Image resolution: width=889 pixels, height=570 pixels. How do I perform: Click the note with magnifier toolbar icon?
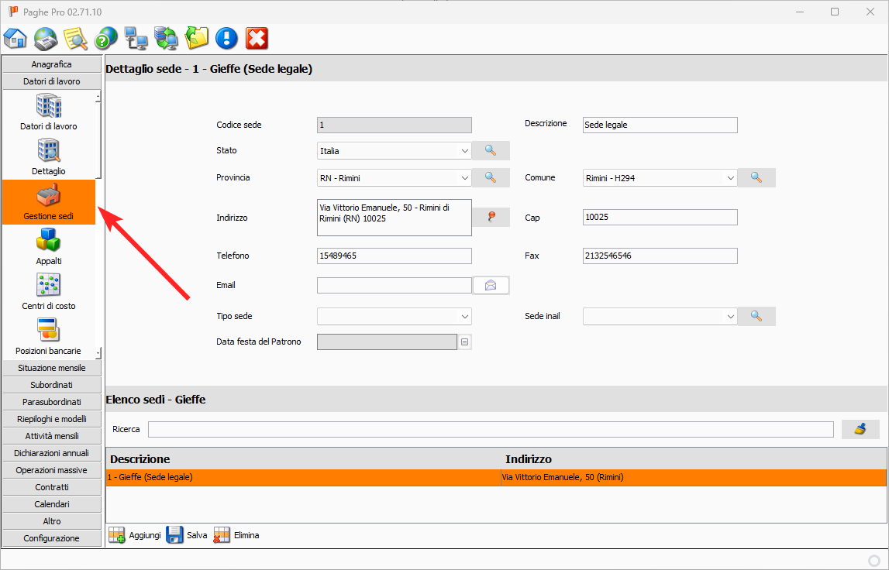tap(75, 38)
